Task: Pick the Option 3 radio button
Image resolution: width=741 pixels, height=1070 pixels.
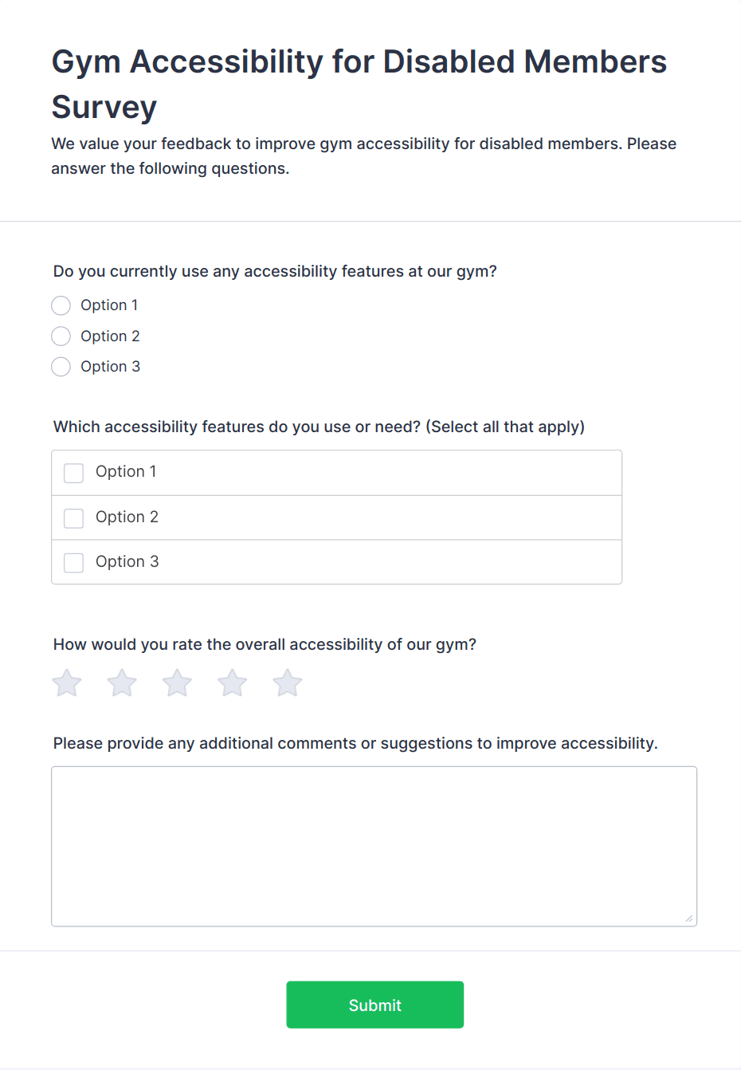Action: [61, 367]
